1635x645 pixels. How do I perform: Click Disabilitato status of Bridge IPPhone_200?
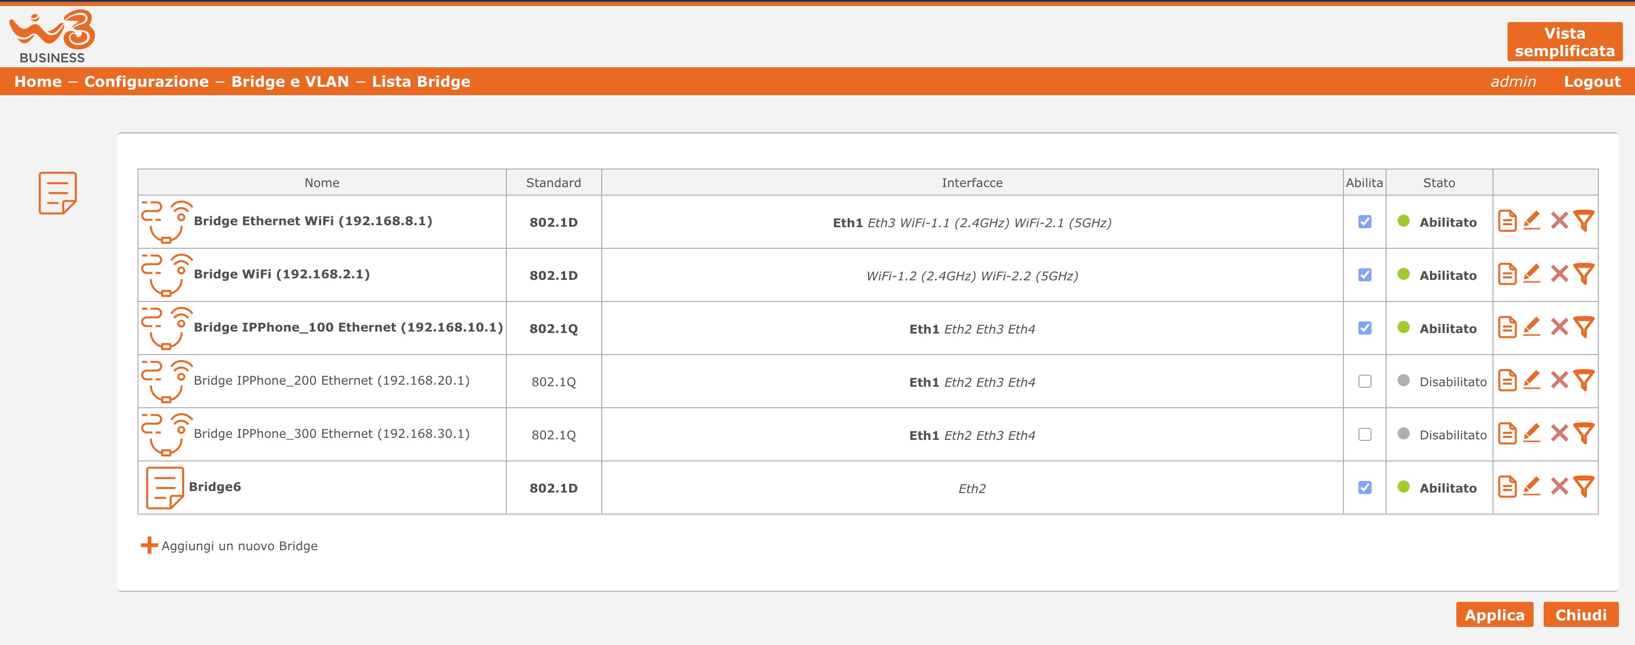(1453, 382)
